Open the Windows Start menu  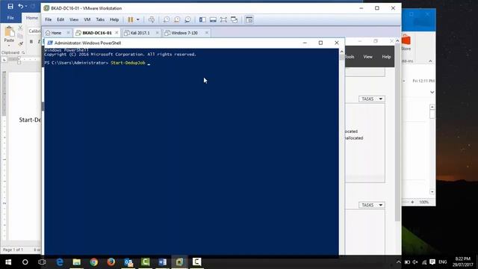point(8,262)
